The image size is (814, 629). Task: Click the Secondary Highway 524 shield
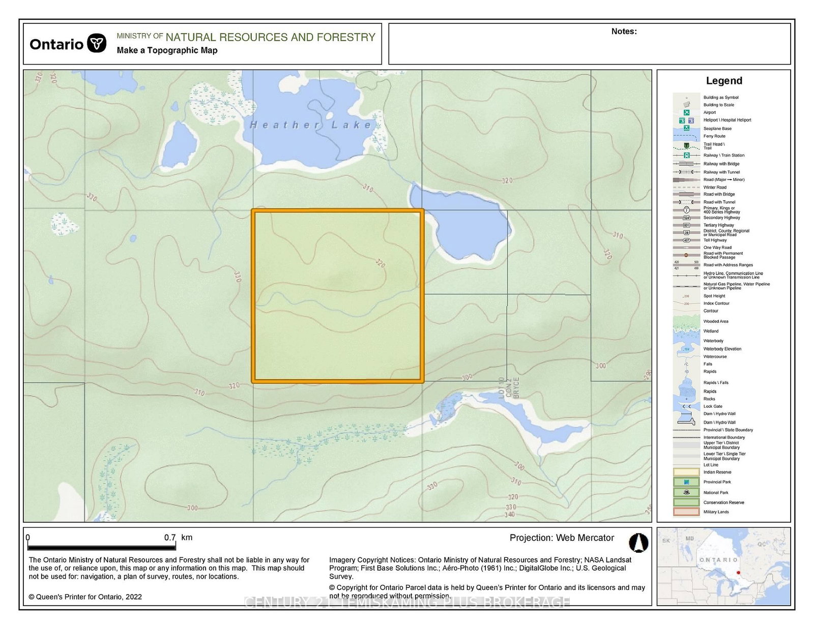coord(686,218)
